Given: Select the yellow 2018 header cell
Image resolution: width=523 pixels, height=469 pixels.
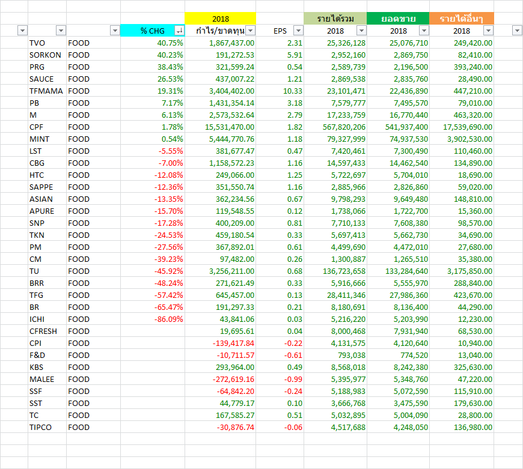Looking at the screenshot, I should point(221,19).
